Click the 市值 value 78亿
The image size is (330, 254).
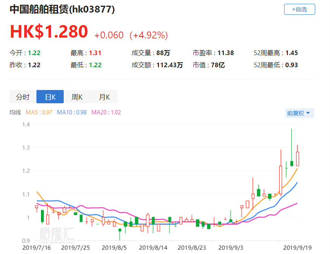(218, 65)
